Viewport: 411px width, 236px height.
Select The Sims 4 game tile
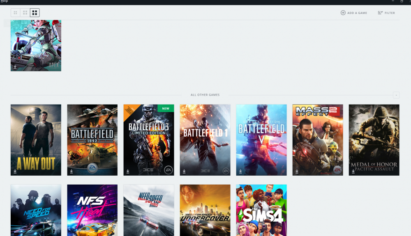pos(261,211)
